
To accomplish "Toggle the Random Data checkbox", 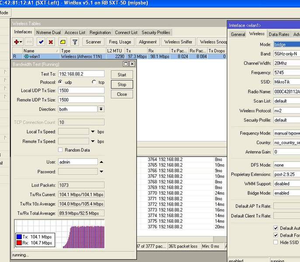I will coord(60,150).
